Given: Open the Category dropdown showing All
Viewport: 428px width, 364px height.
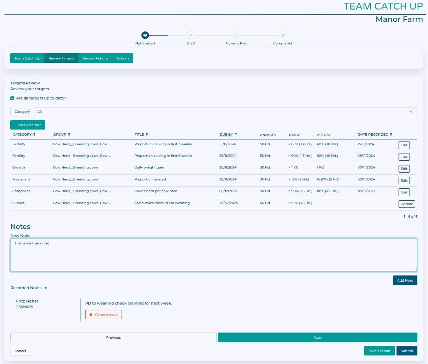Looking at the screenshot, I should pos(225,112).
